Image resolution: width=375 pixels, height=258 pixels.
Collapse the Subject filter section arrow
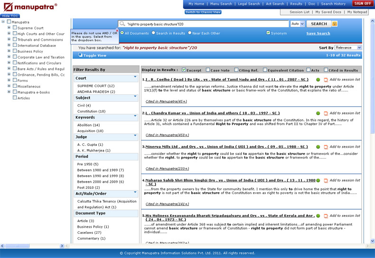135,96
